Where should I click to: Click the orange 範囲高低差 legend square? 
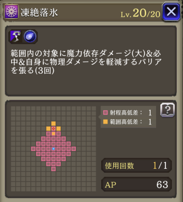[105, 122]
